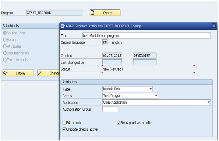
Task: Click the glasses icon on Display button
Action: [5, 73]
